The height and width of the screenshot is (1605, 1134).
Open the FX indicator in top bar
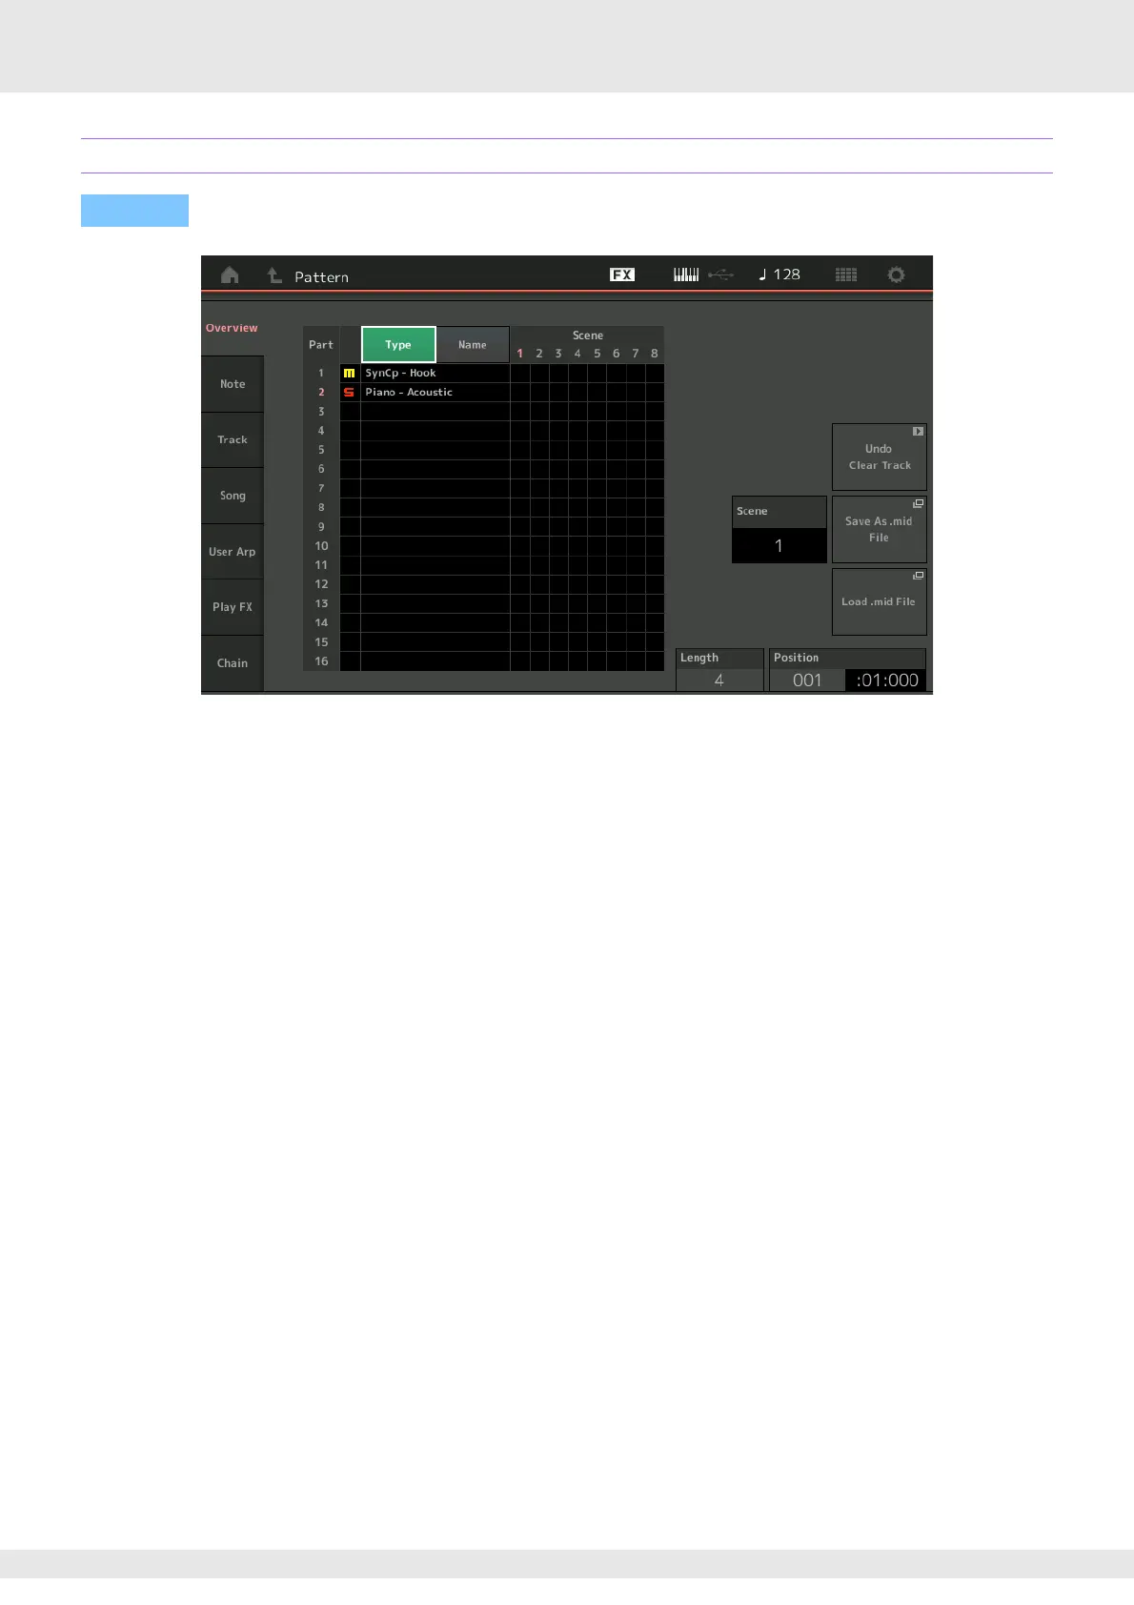622,274
